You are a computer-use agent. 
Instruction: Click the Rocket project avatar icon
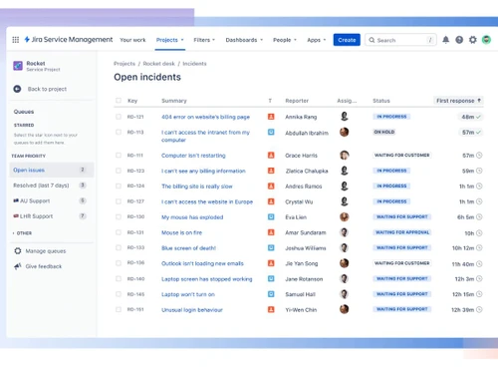18,66
